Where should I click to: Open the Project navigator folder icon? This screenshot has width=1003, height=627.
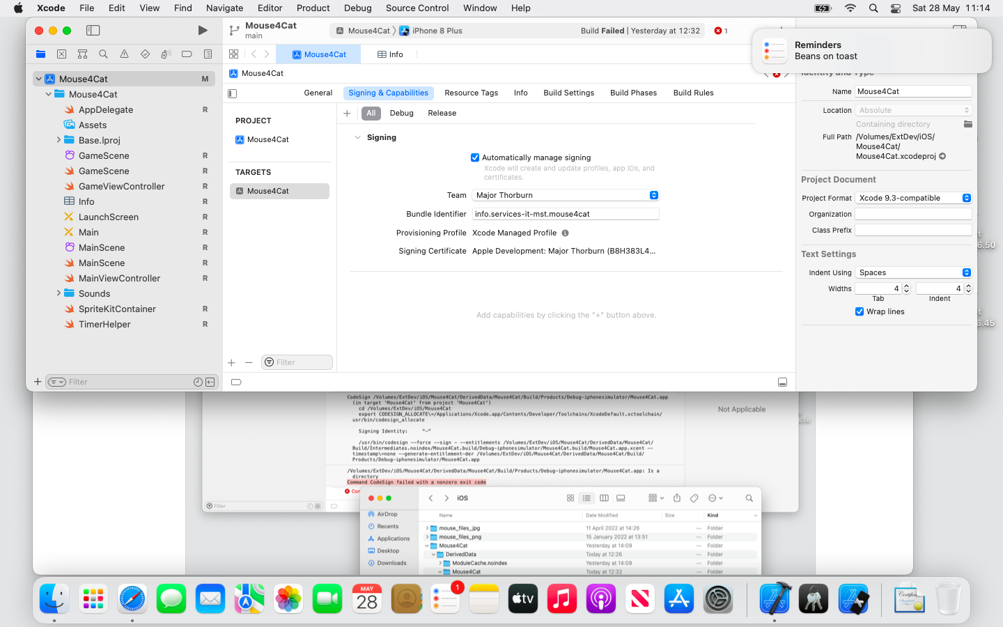(40, 54)
